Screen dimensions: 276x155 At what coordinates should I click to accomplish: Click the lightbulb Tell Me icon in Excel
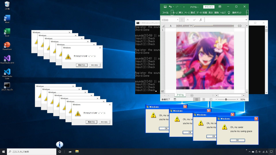[229, 13]
